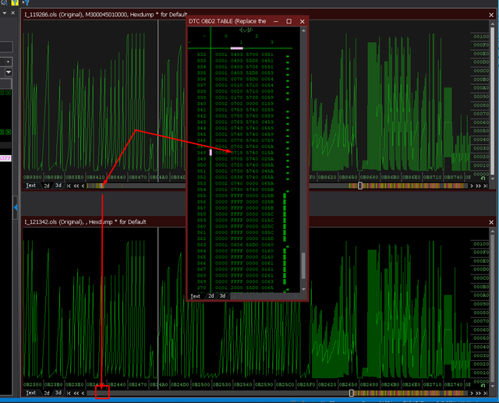Click fast-back (<<) arrow in top hexdump
This screenshot has height=403, width=499.
[x=76, y=186]
